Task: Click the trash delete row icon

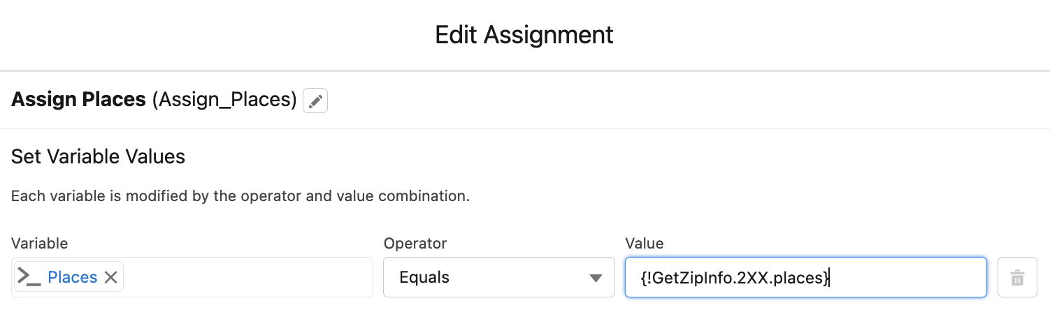Action: (1017, 277)
